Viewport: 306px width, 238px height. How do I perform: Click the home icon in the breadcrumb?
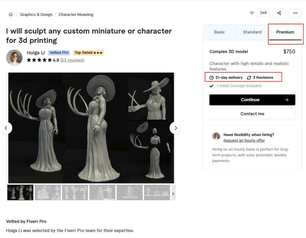(11, 14)
